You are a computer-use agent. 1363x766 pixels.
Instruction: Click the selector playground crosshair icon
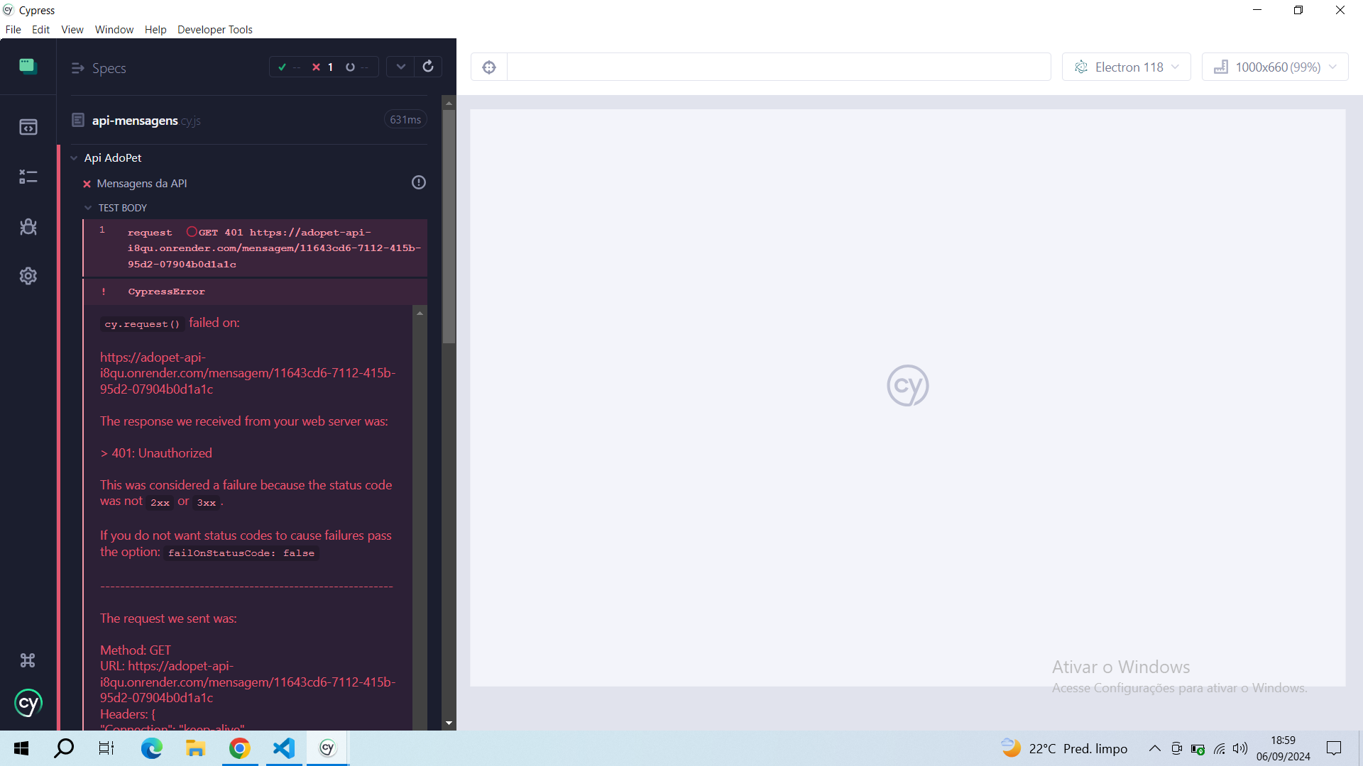point(489,67)
